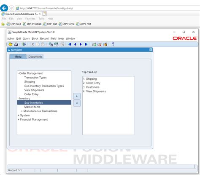
Task: Add selected item to Top Ten List
Action: point(77,96)
